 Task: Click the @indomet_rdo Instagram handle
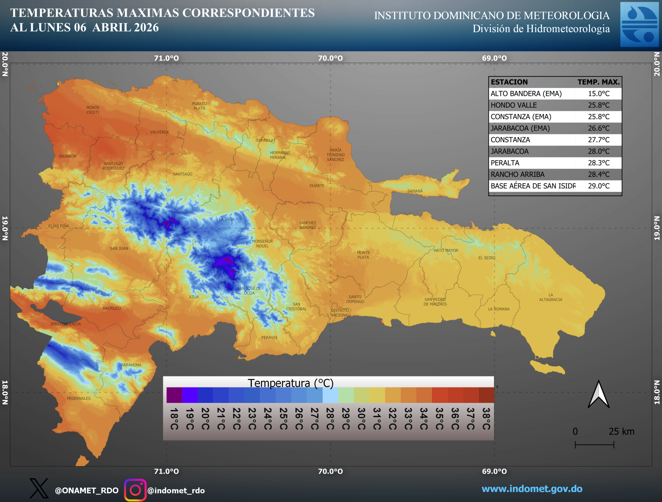click(x=176, y=491)
